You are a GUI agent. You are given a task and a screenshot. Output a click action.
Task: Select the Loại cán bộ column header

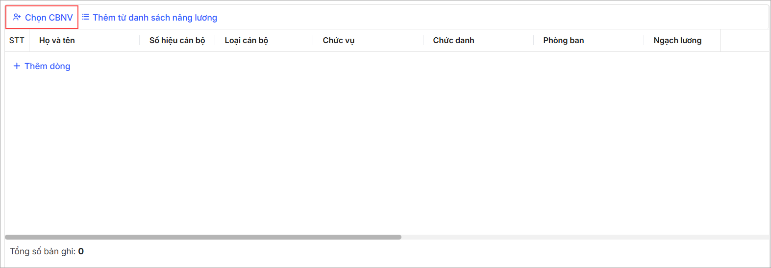click(247, 40)
